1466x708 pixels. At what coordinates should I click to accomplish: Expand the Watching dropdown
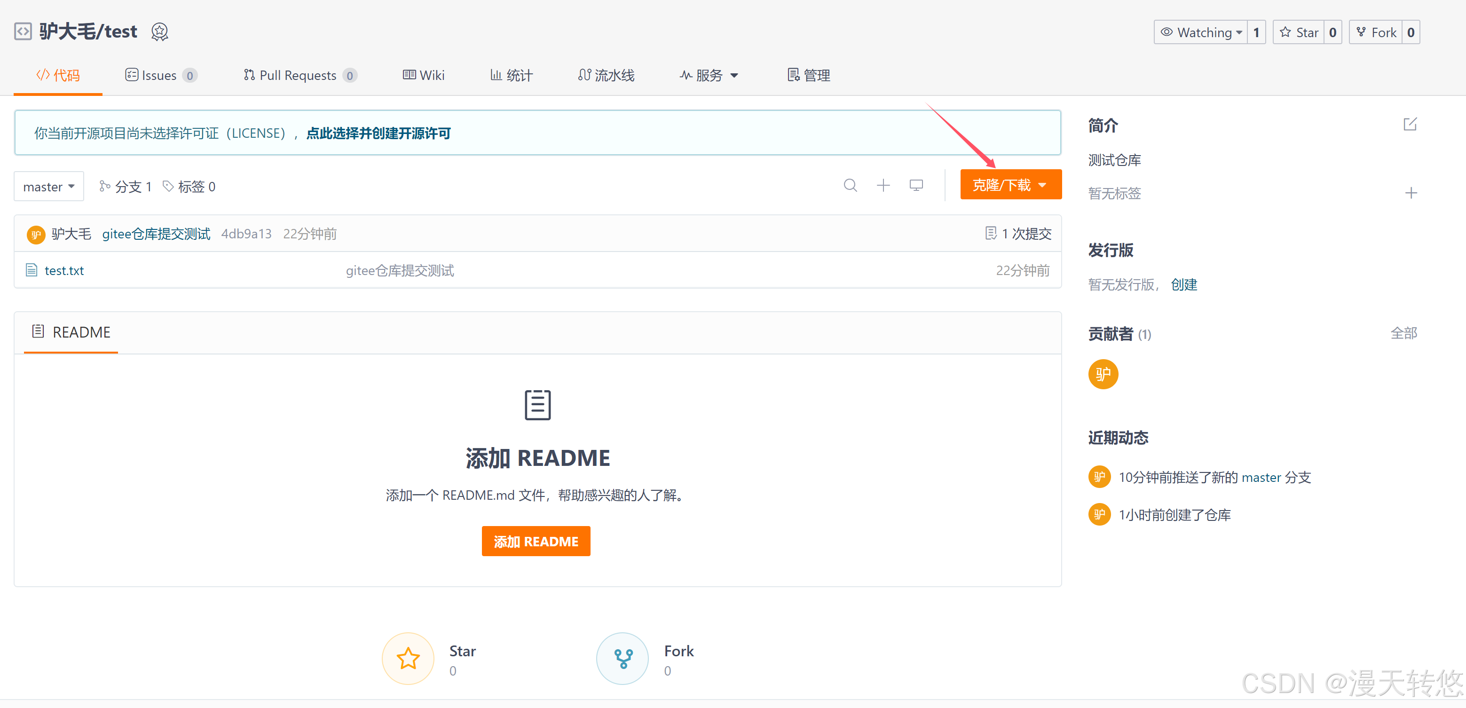point(1201,32)
